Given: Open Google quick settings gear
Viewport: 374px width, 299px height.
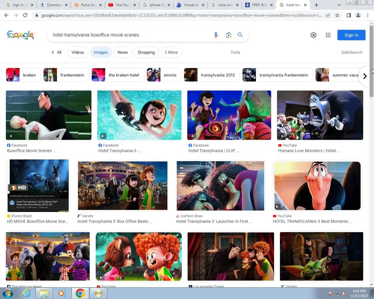Looking at the screenshot, I should tap(314, 35).
